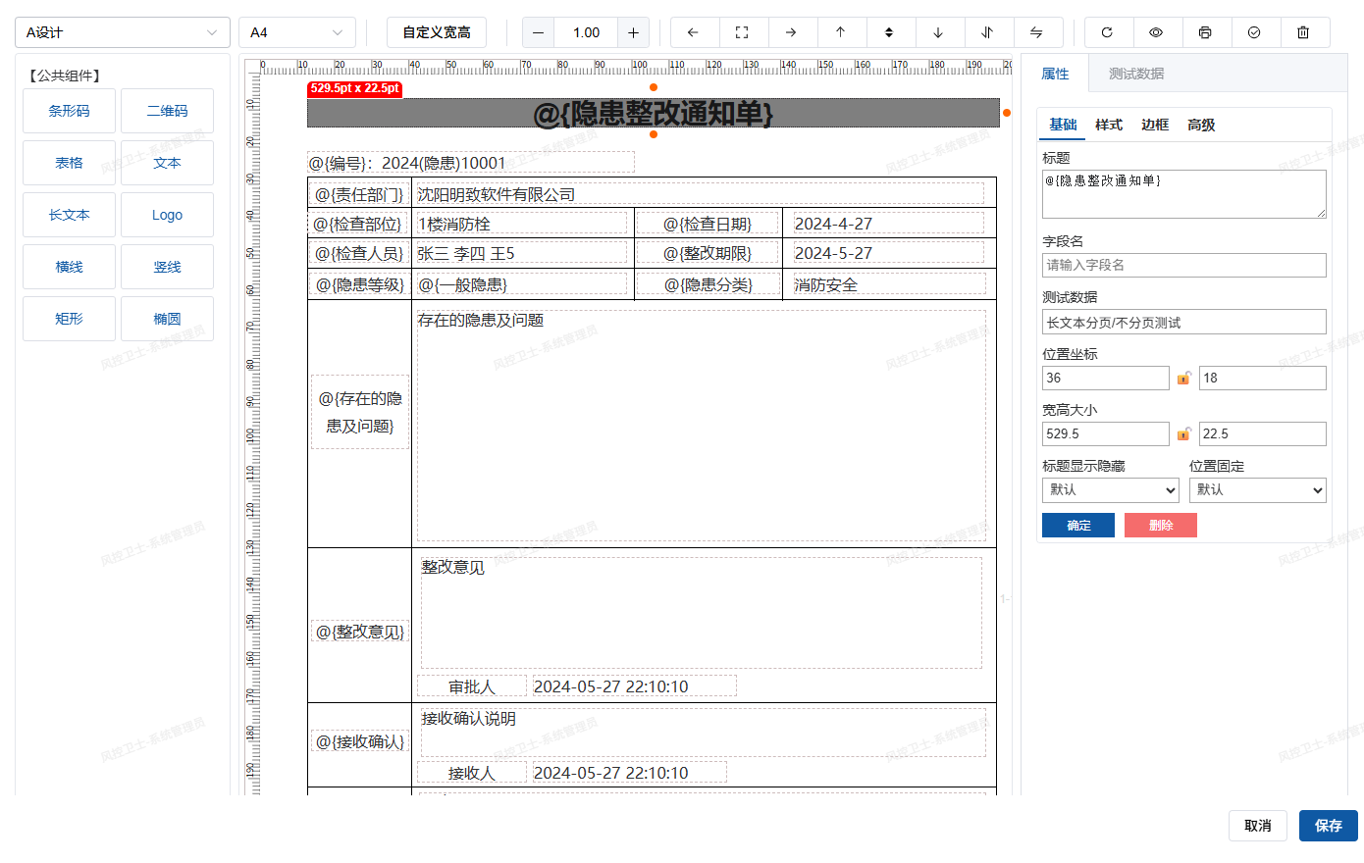
Task: Open the A4 paper size dropdown
Action: pyautogui.click(x=296, y=32)
